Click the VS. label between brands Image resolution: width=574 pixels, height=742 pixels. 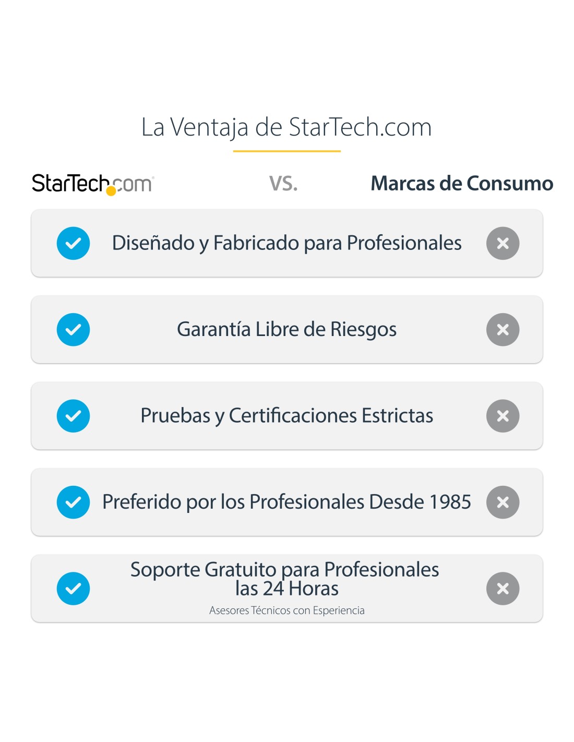[283, 184]
